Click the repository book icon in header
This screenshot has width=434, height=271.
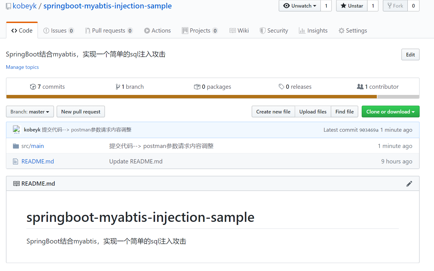[x=8, y=6]
